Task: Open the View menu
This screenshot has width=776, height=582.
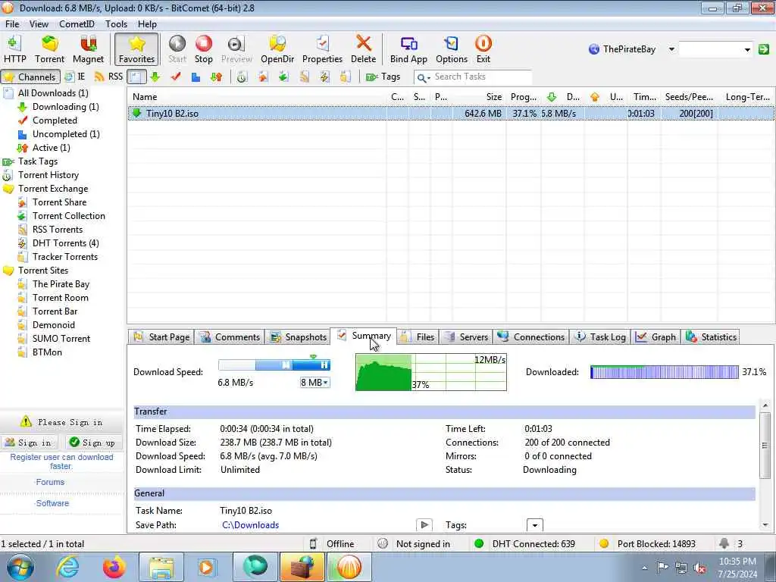Action: click(39, 23)
